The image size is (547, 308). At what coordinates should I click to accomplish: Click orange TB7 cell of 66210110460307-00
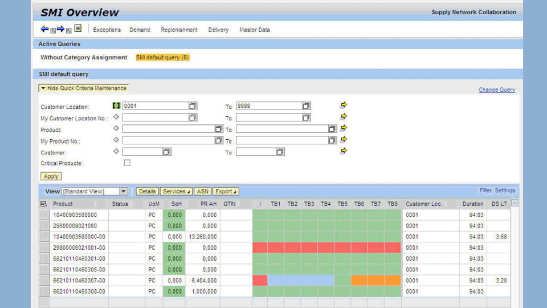click(375, 281)
